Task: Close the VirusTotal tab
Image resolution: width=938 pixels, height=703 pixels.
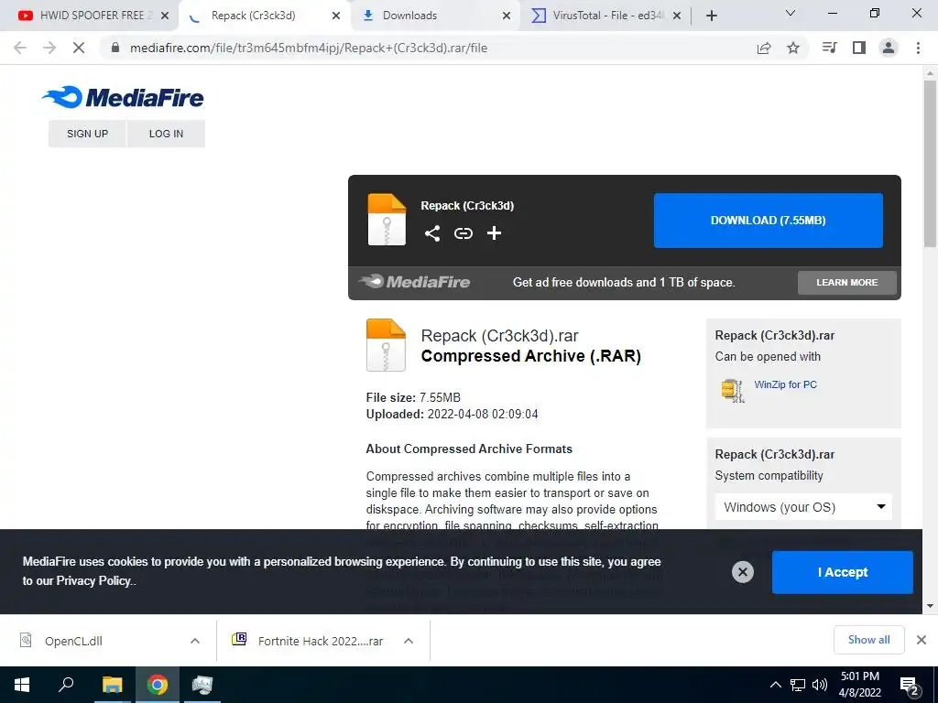Action: (x=677, y=16)
